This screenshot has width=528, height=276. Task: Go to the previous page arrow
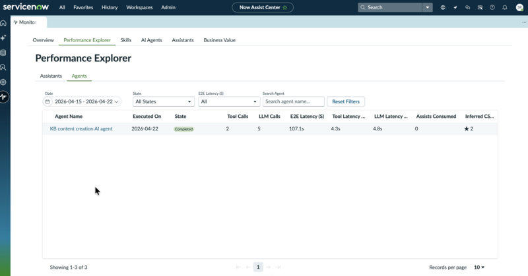coord(248,267)
